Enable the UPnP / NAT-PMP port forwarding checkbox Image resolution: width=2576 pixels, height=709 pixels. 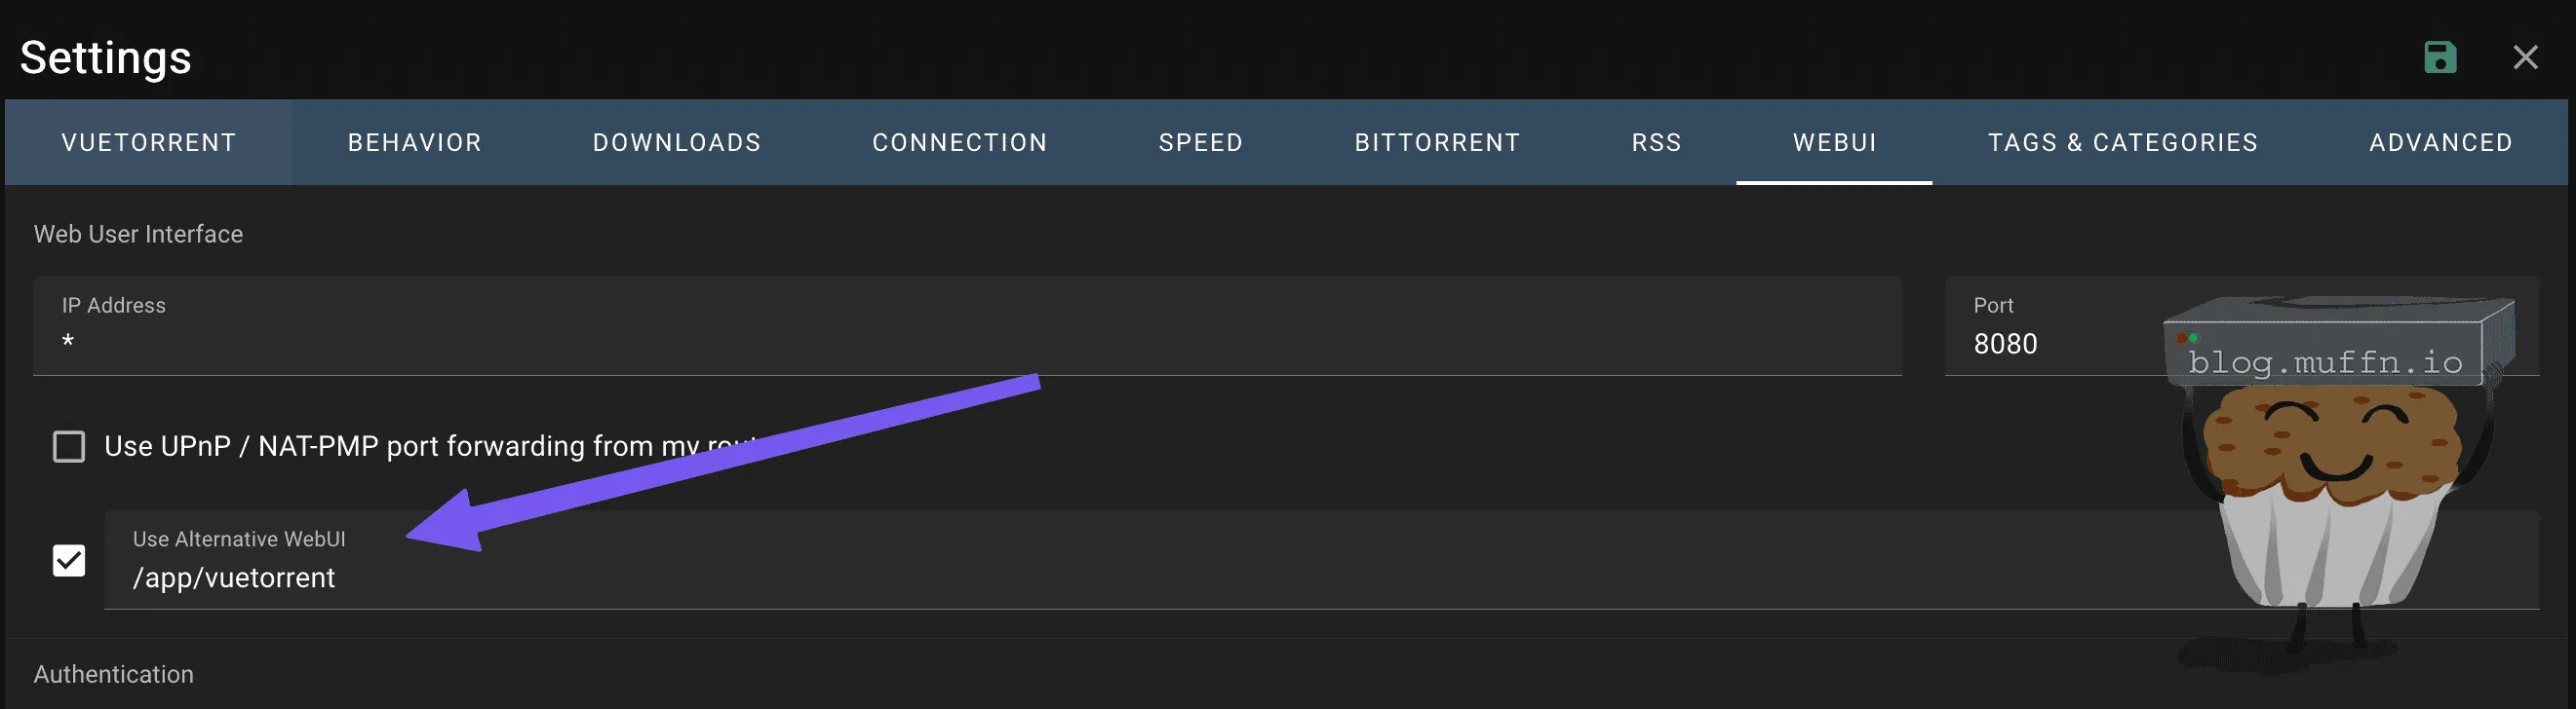coord(69,446)
